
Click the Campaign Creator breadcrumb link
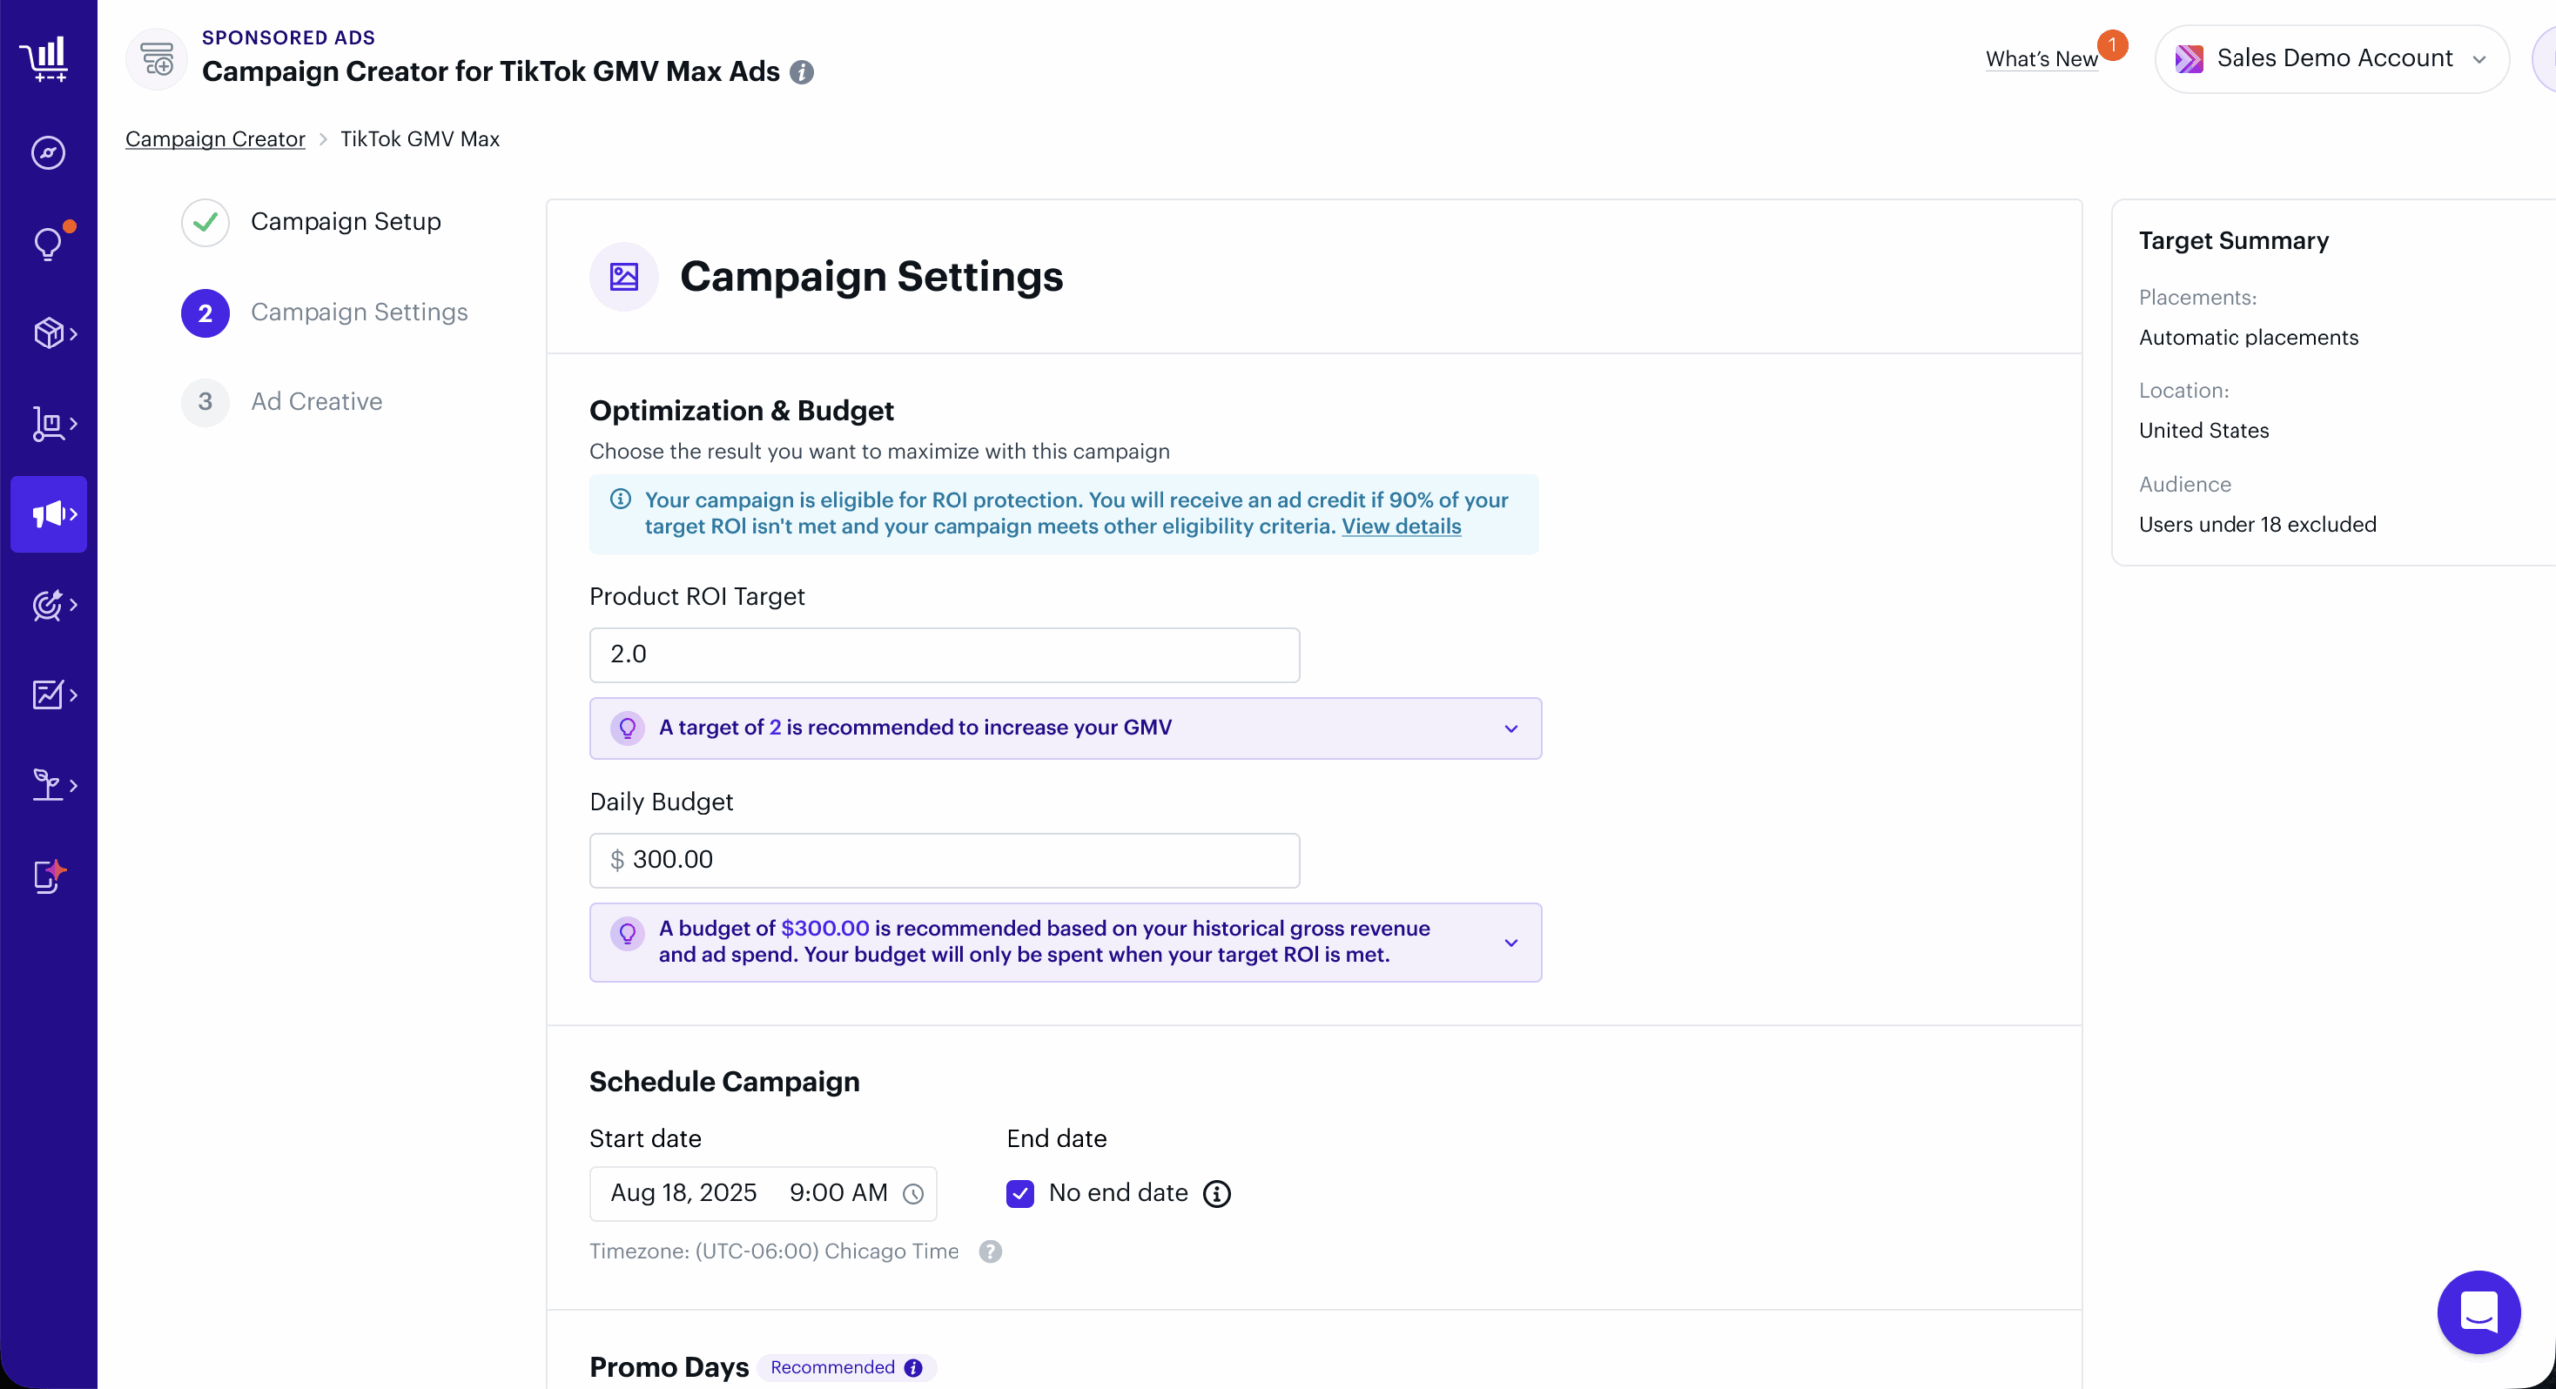click(215, 139)
